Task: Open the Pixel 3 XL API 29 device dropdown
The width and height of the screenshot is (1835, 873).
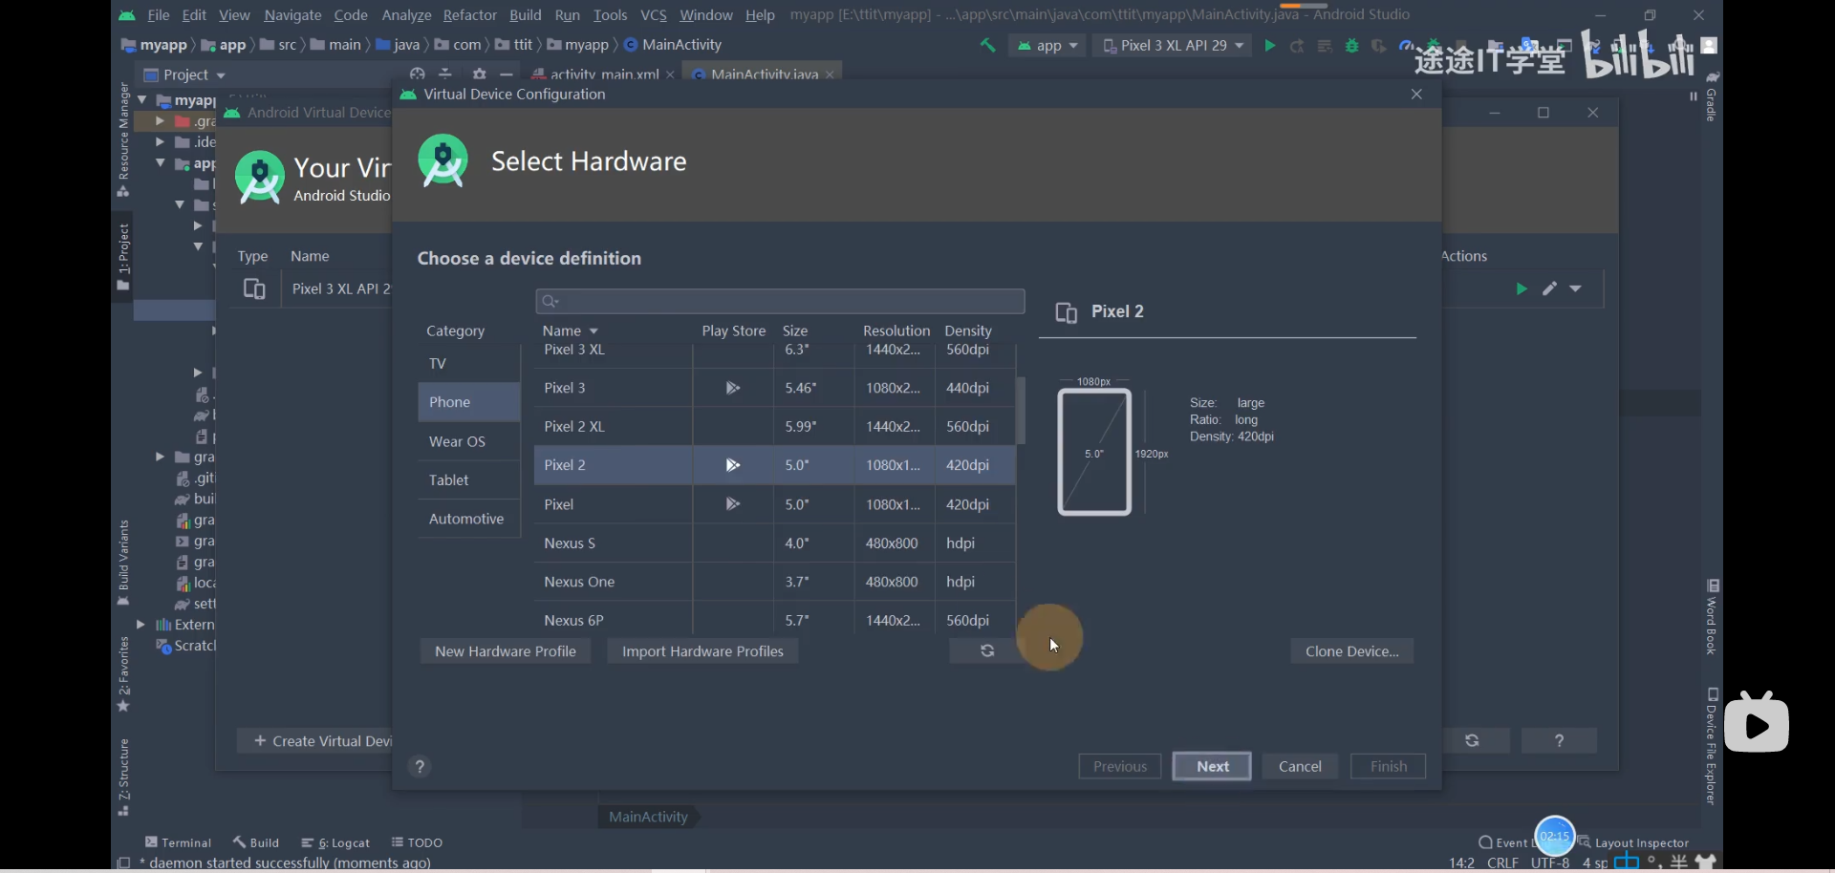Action: click(1173, 45)
